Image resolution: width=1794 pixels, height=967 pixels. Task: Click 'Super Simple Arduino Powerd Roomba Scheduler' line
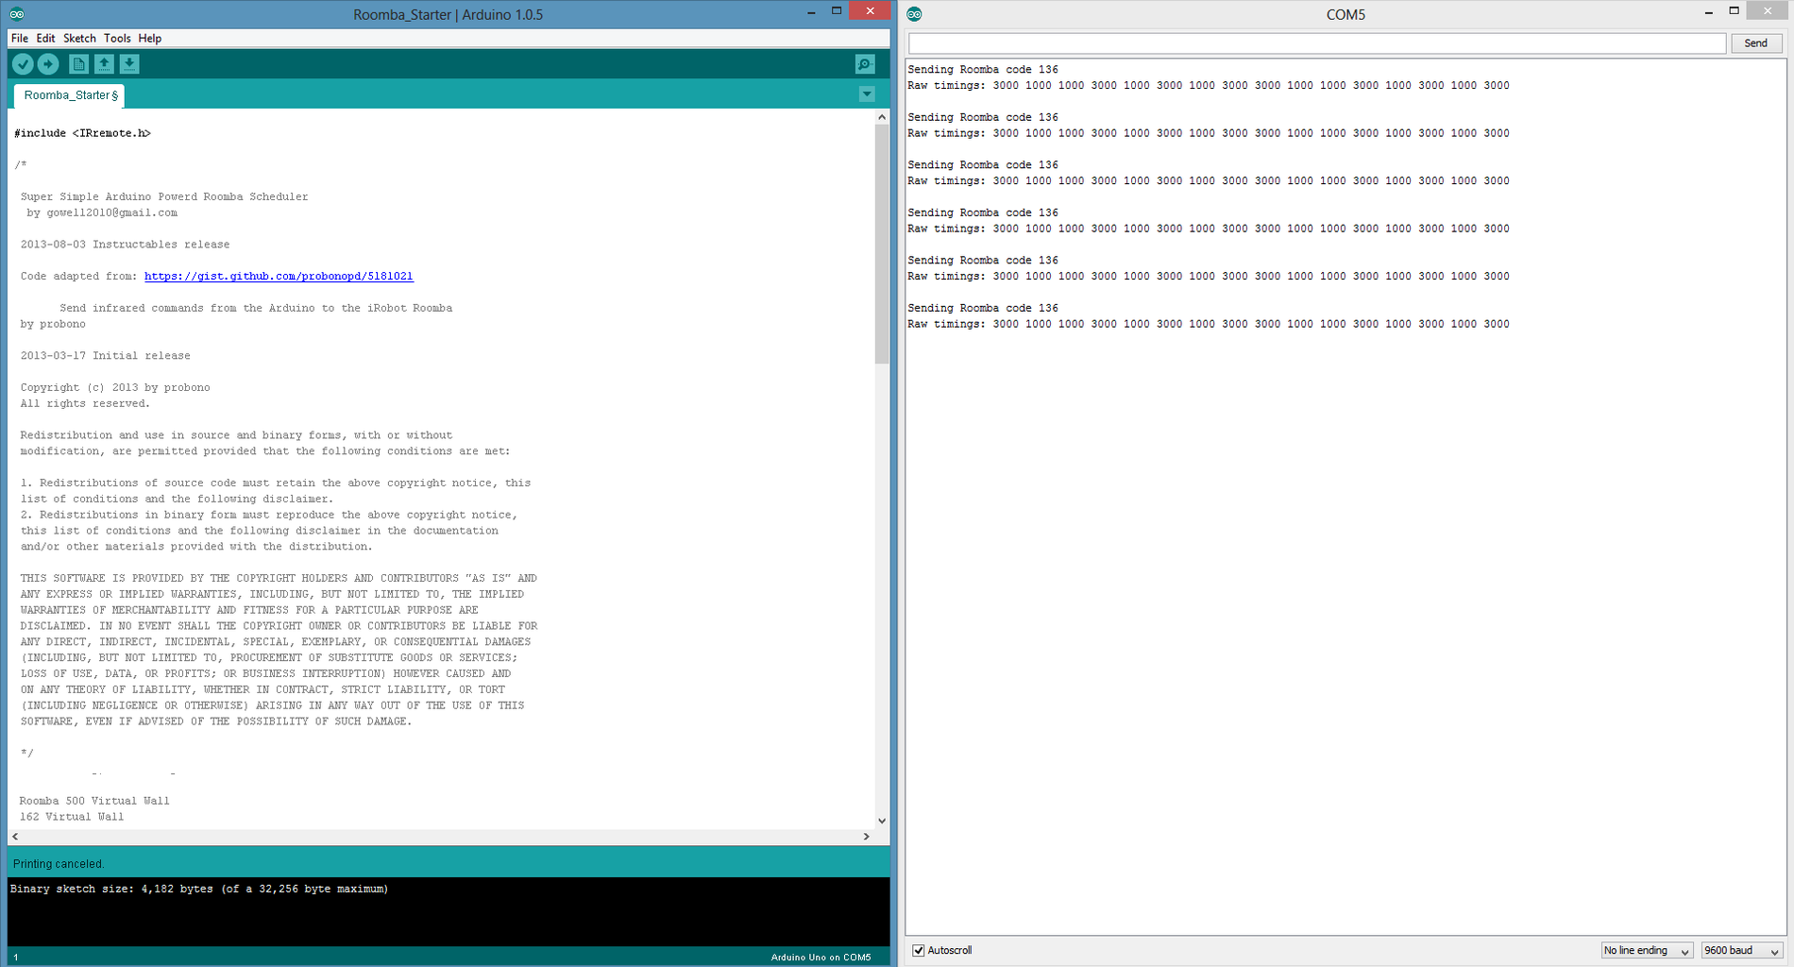point(164,197)
